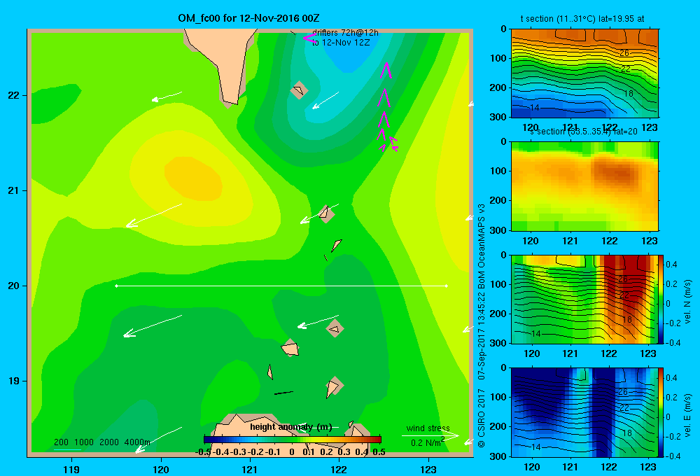This screenshot has width=700, height=476.
Task: Click the map title OM_fc00 for 12-Nov-2016 00Z
Action: (x=248, y=18)
